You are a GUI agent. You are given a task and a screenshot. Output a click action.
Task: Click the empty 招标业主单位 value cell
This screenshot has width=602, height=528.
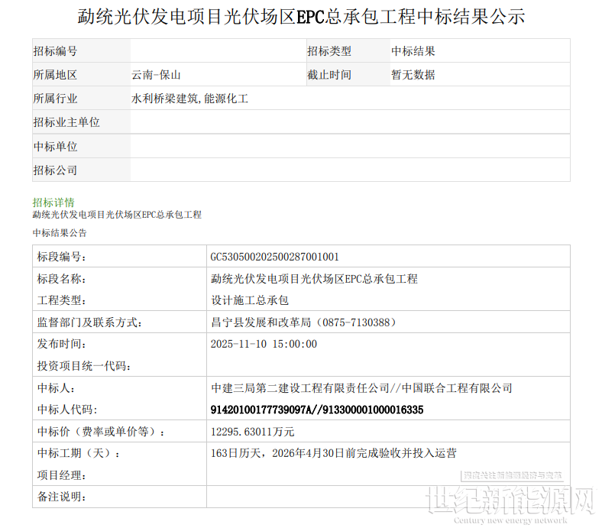(349, 122)
